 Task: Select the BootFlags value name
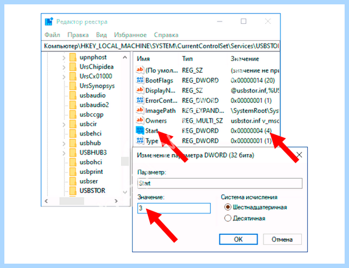pos(159,80)
